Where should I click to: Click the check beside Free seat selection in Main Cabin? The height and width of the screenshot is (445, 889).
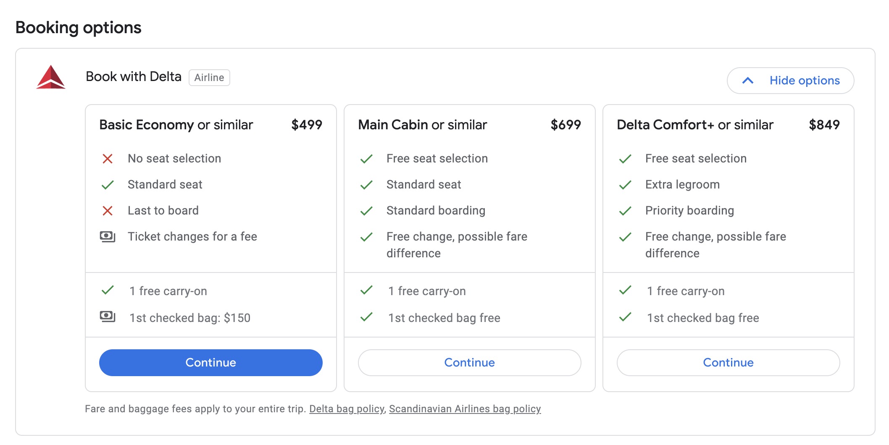(x=367, y=159)
